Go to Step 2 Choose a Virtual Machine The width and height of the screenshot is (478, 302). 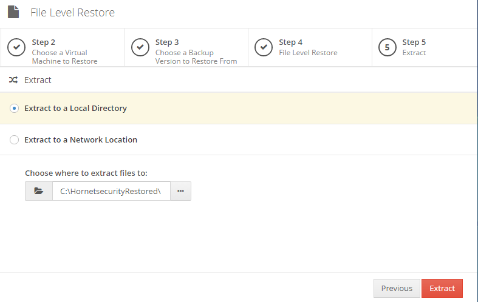point(63,47)
